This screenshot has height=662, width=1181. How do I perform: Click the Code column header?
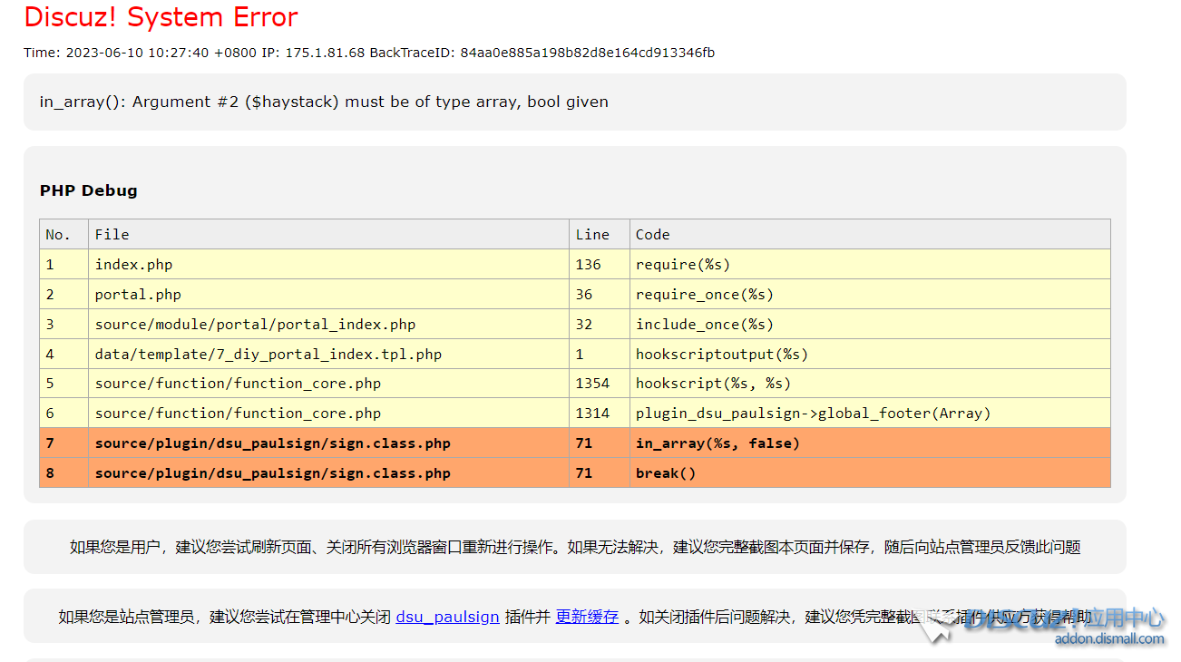tap(652, 235)
